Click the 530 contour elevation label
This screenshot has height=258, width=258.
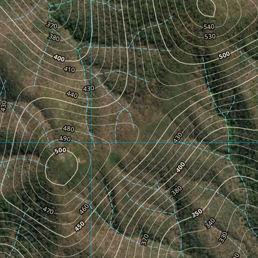210,36
